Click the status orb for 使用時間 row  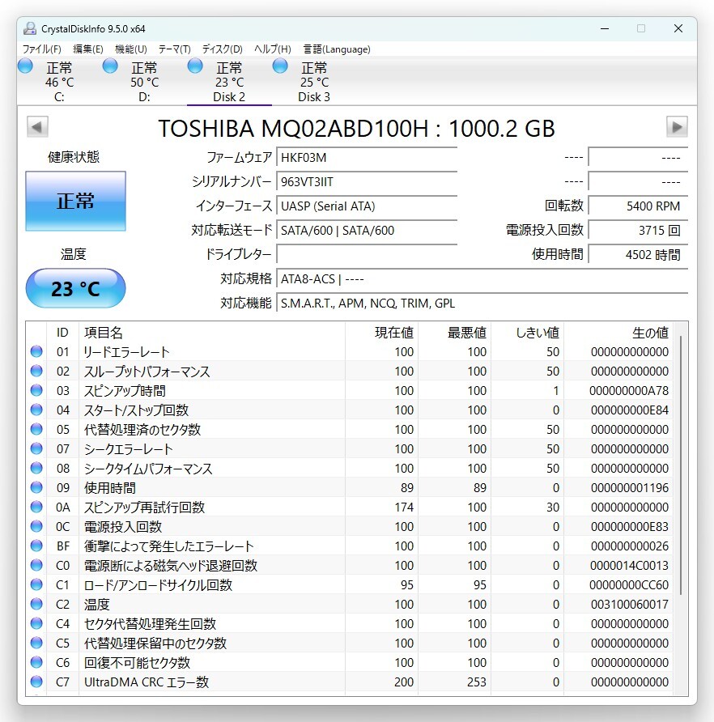coord(36,487)
